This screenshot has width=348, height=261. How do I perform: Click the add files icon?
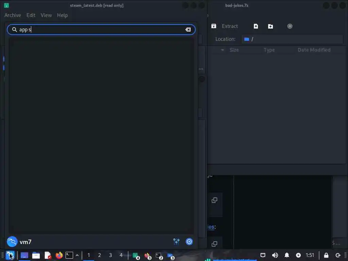point(256,26)
